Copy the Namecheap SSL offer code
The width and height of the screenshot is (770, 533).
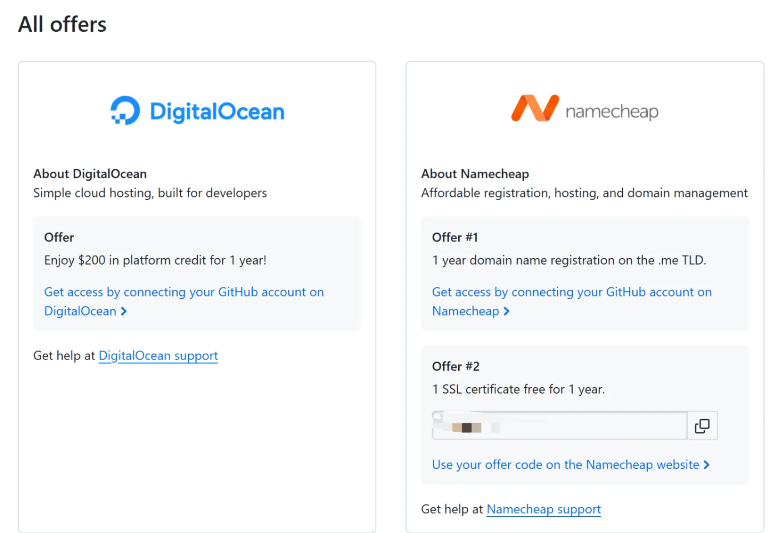tap(702, 426)
